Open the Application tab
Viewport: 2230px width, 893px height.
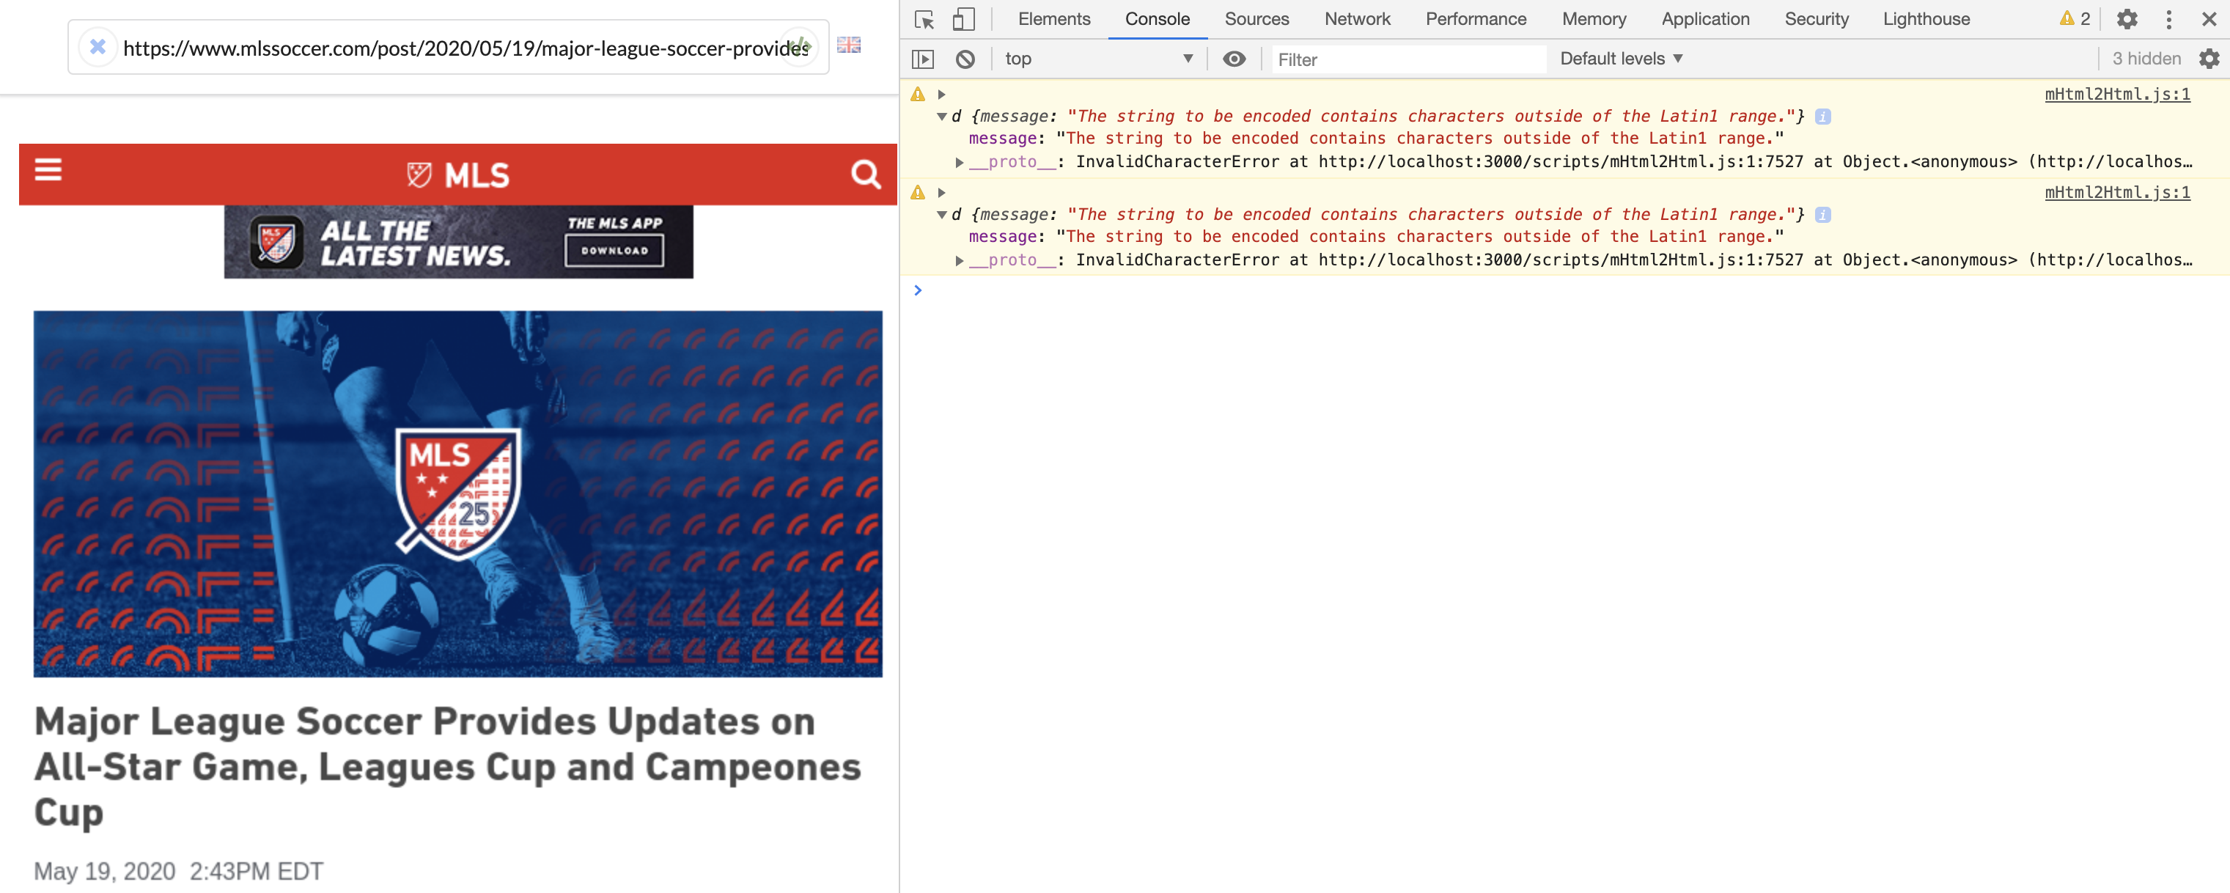pyautogui.click(x=1705, y=19)
